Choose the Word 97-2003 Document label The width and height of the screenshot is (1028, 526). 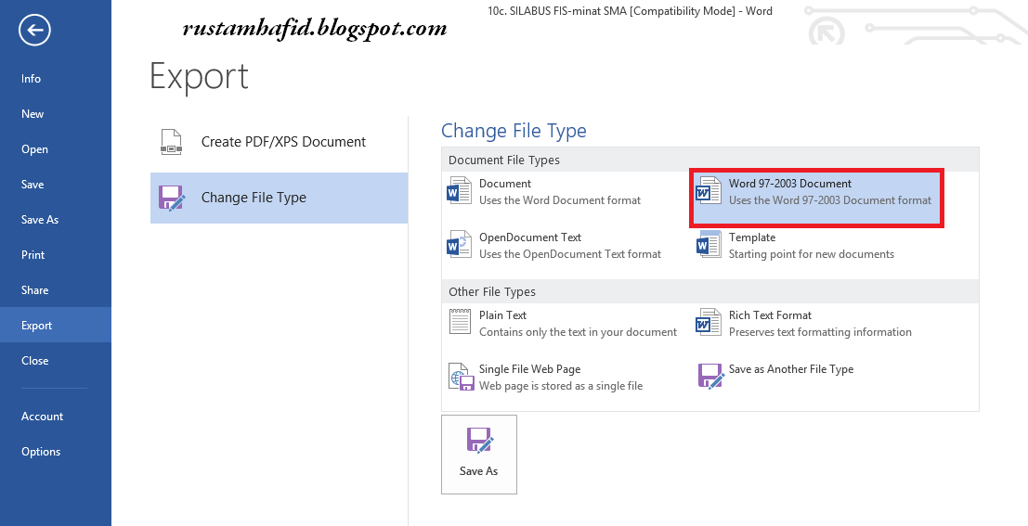click(790, 184)
